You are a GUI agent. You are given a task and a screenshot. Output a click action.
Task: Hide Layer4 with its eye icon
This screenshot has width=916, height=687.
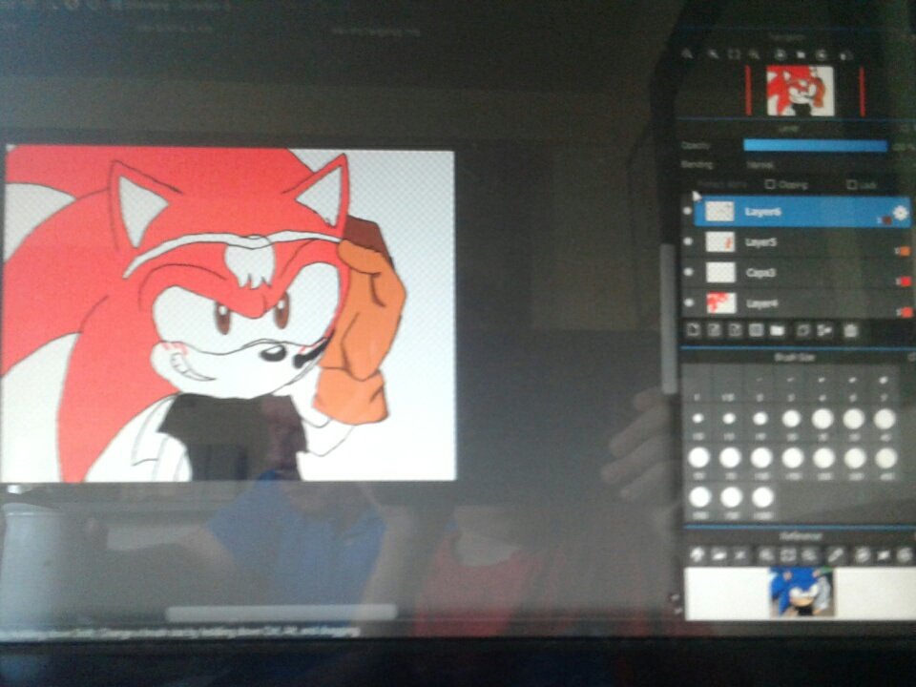coord(689,302)
